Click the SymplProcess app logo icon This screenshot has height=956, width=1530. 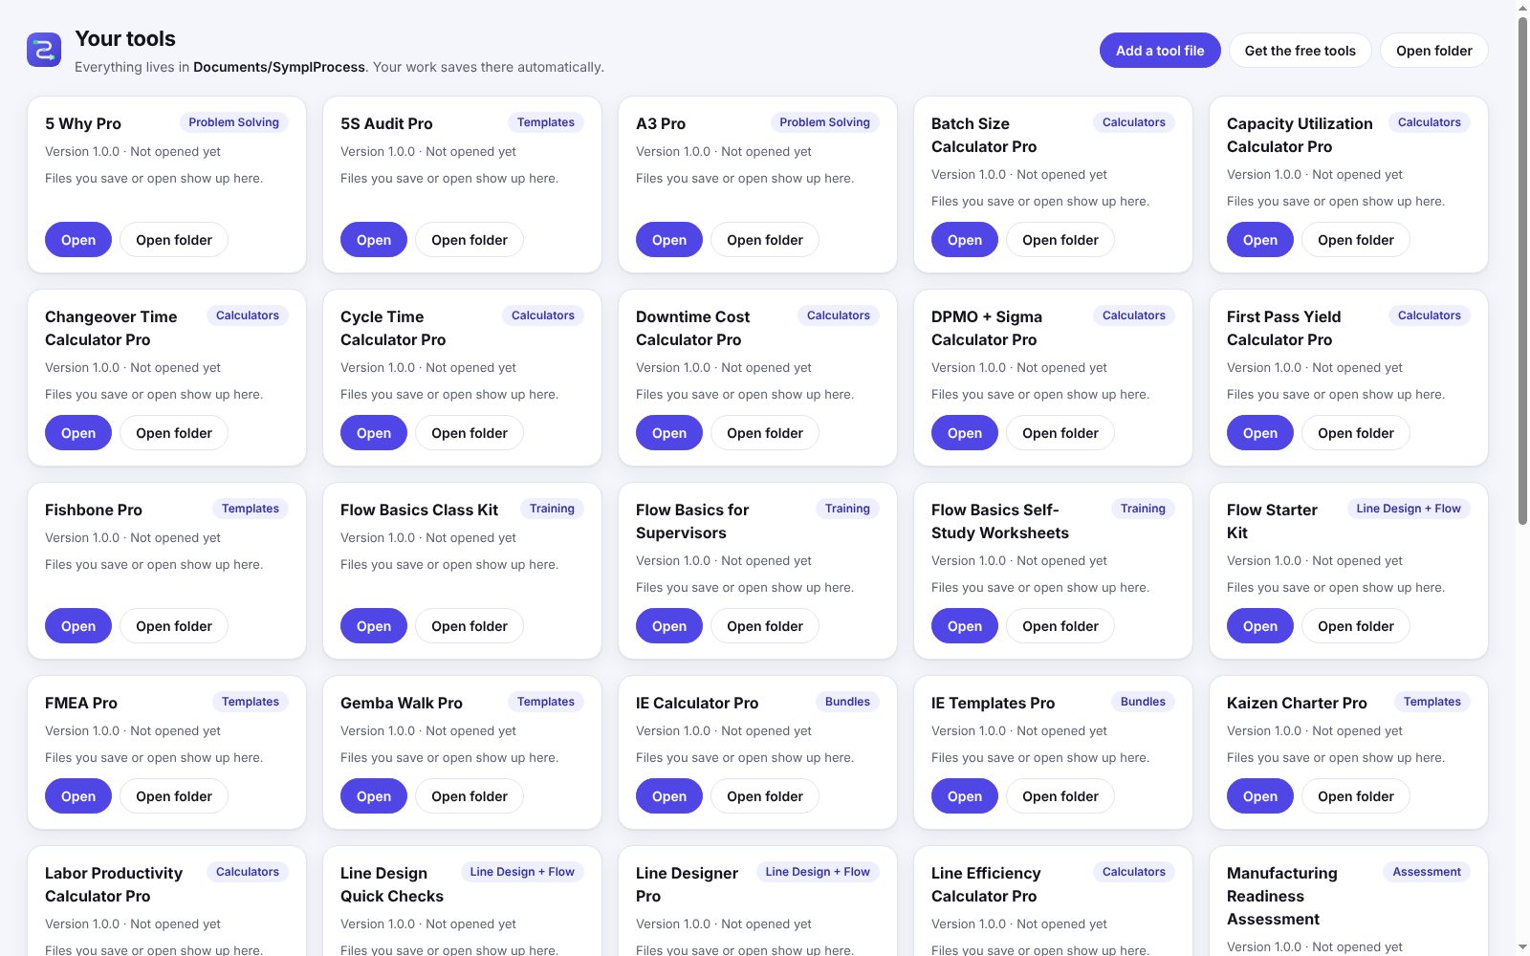[44, 50]
